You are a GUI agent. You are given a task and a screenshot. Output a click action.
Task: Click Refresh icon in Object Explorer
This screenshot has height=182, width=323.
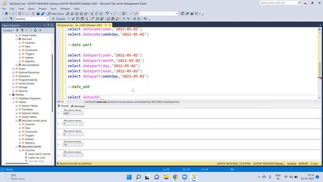point(35,30)
